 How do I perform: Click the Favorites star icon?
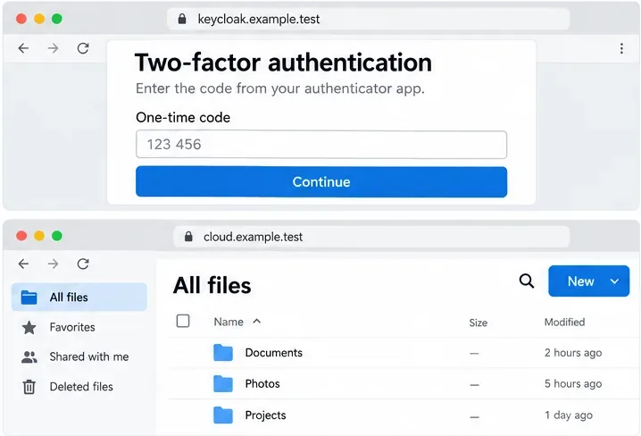click(x=29, y=327)
